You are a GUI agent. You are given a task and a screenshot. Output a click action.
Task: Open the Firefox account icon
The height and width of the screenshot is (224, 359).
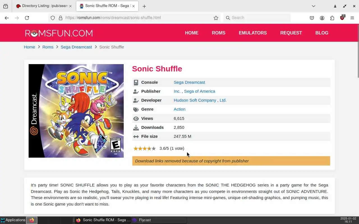click(x=322, y=18)
